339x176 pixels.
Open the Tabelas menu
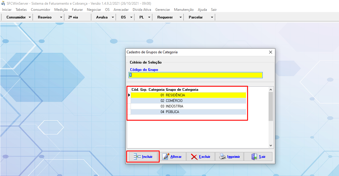[x=21, y=10]
